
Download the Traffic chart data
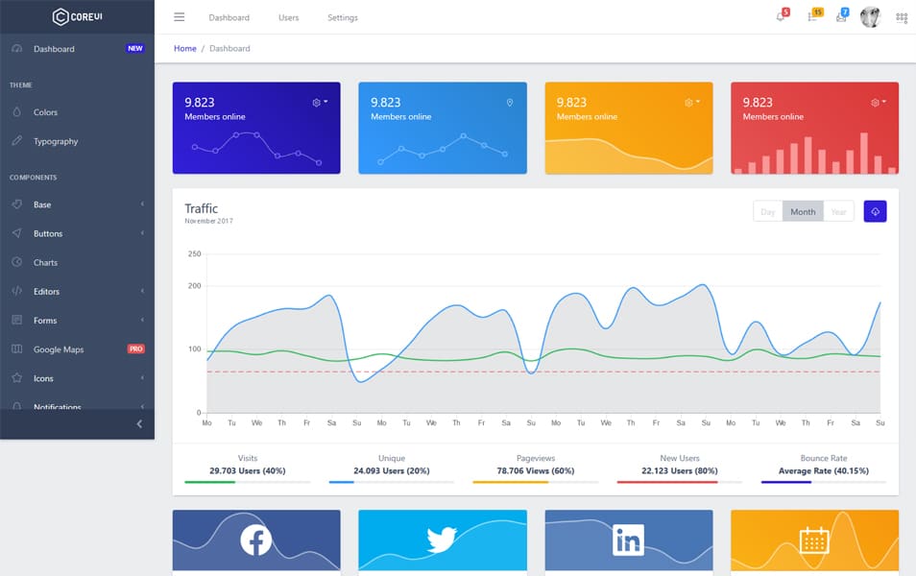875,210
